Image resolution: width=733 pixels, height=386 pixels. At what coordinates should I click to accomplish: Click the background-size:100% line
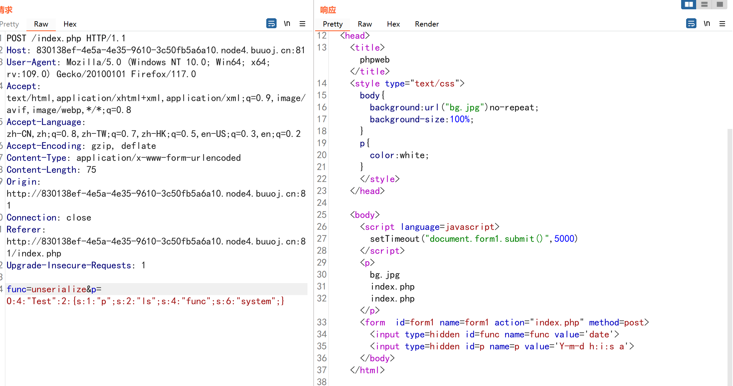click(422, 119)
